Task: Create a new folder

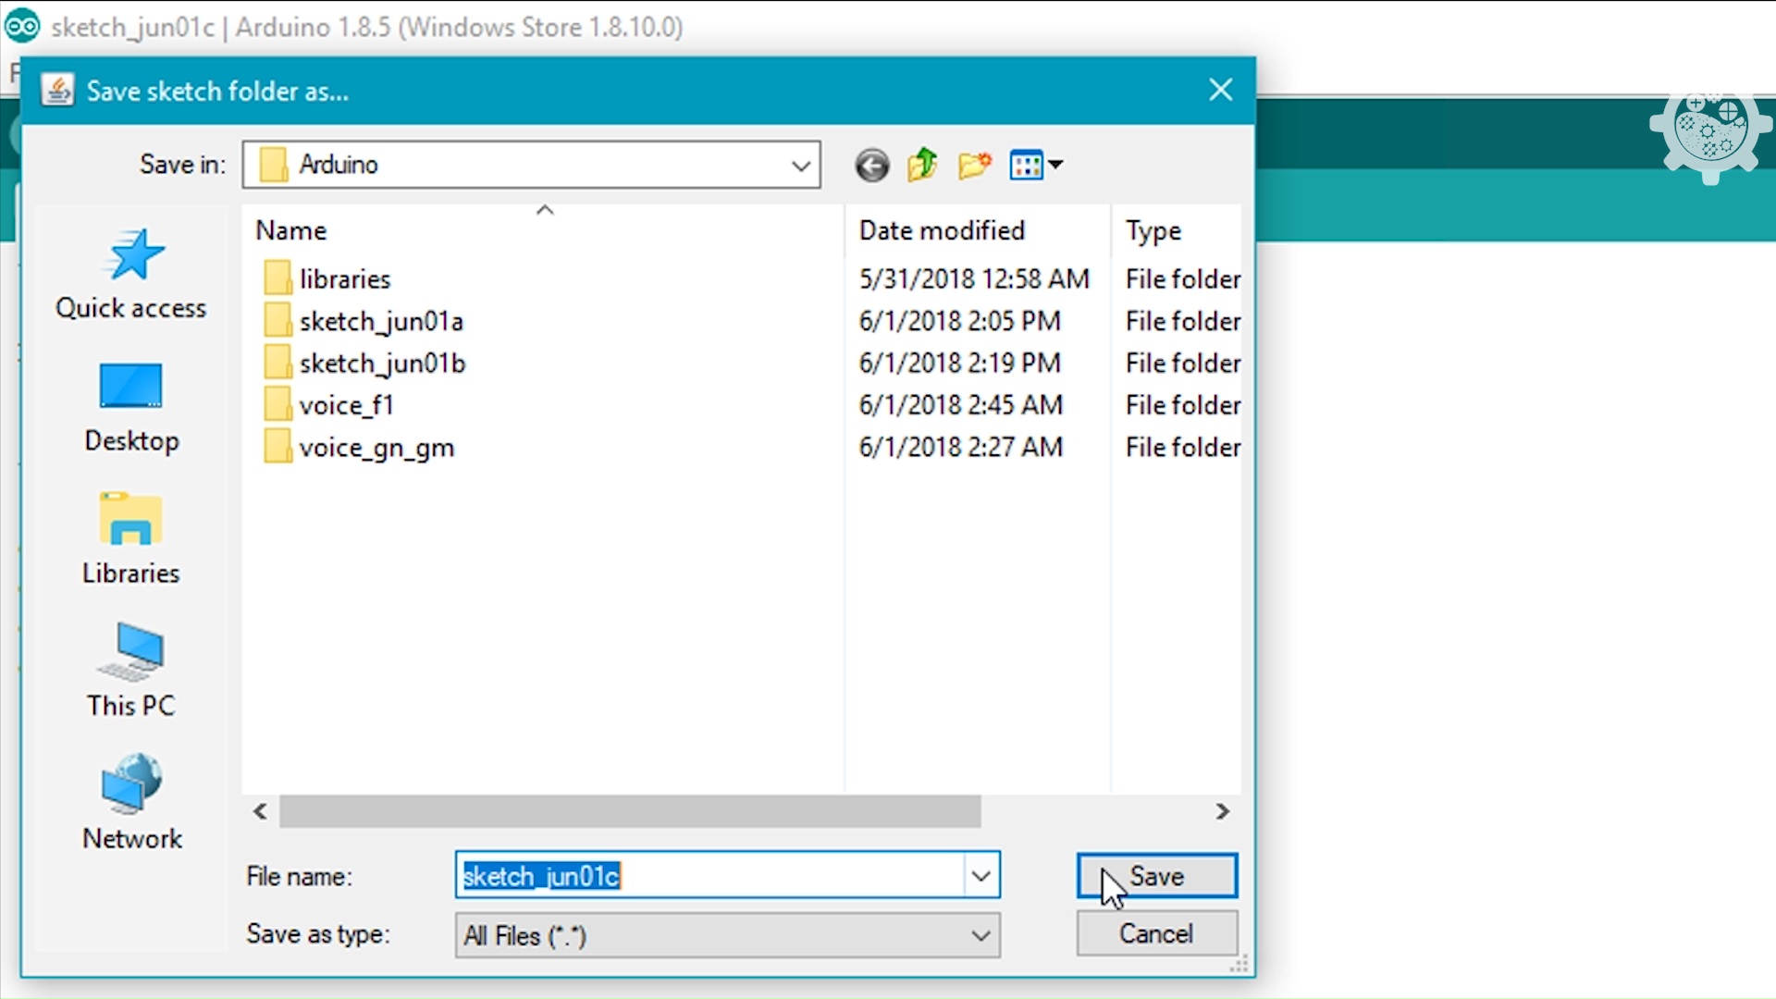Action: (x=974, y=166)
